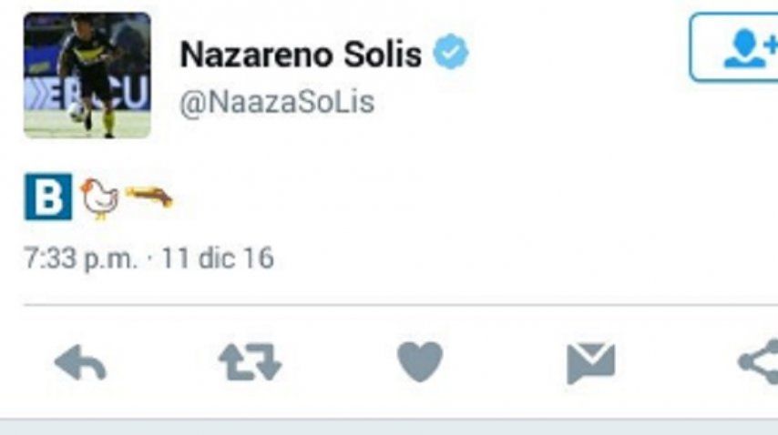Select the chicken emoji in tweet
778x435 pixels.
pos(99,198)
